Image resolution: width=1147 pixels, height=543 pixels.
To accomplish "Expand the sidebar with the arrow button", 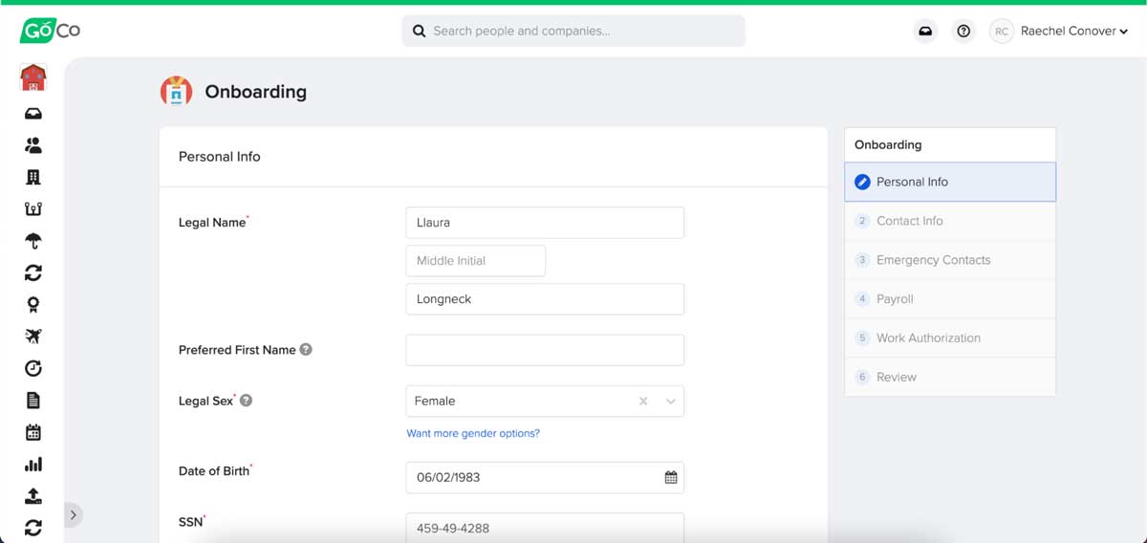I will coord(73,515).
